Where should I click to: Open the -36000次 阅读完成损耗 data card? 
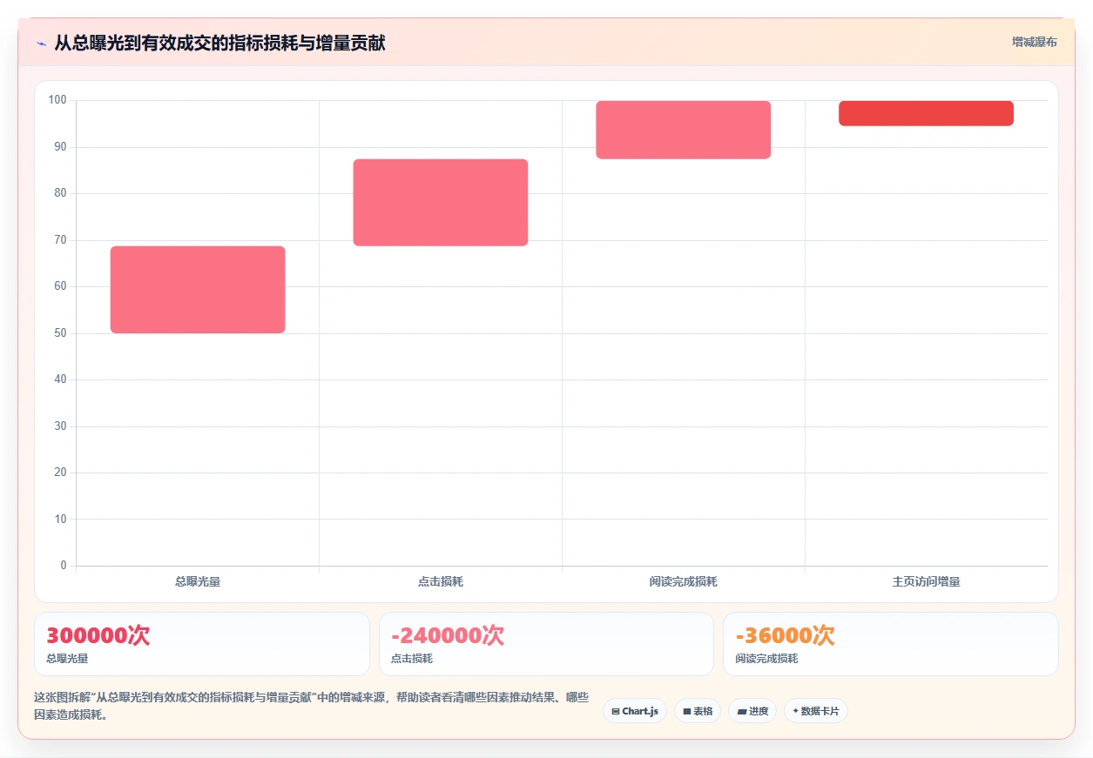tap(891, 644)
